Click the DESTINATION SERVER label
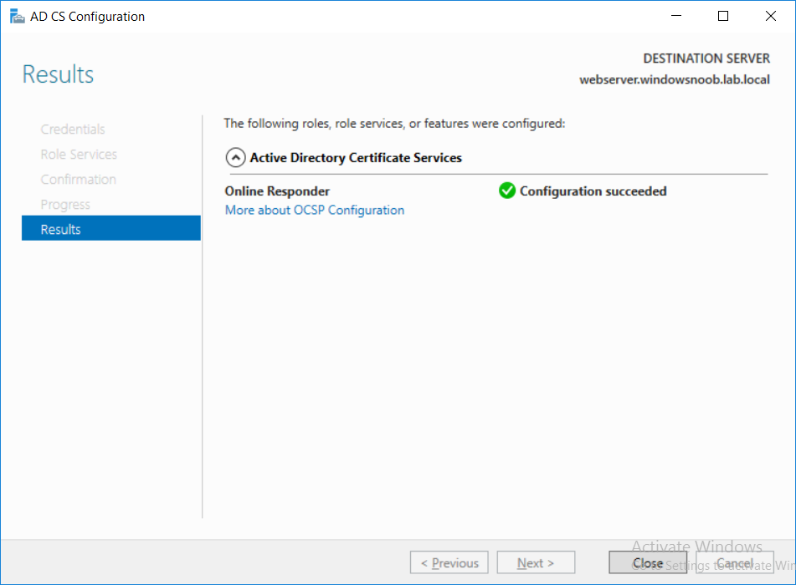Image resolution: width=796 pixels, height=585 pixels. (x=706, y=58)
